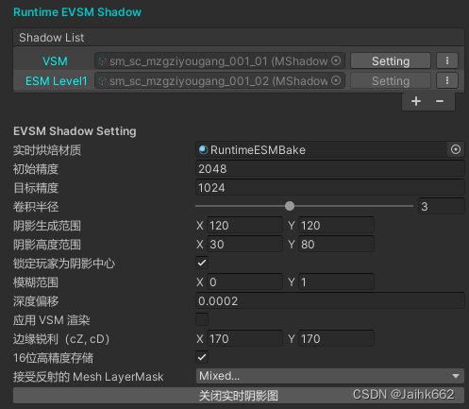Click 关闭实时阴影图 button

[239, 396]
